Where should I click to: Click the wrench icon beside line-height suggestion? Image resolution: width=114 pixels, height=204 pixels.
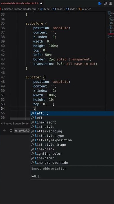tap(32, 122)
